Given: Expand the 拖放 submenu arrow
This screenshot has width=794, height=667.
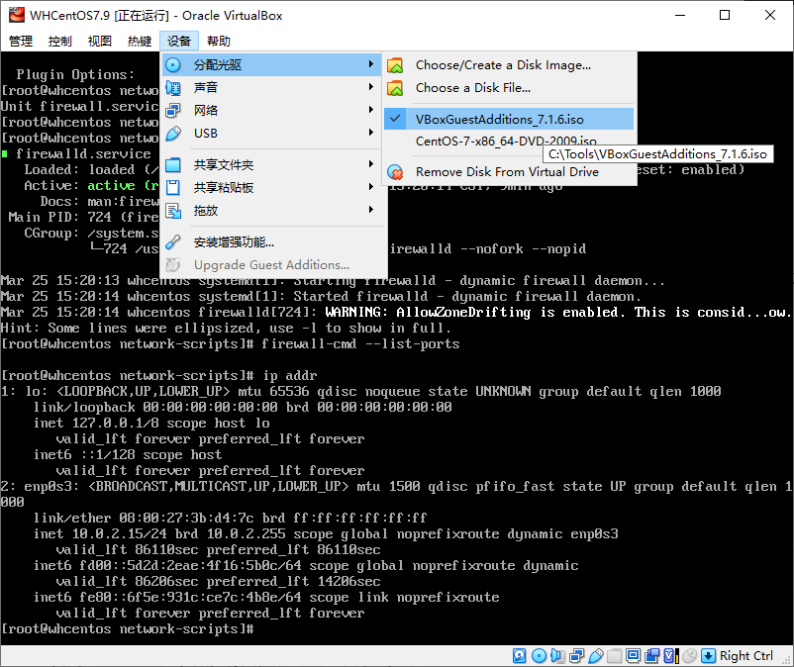Looking at the screenshot, I should [x=371, y=210].
